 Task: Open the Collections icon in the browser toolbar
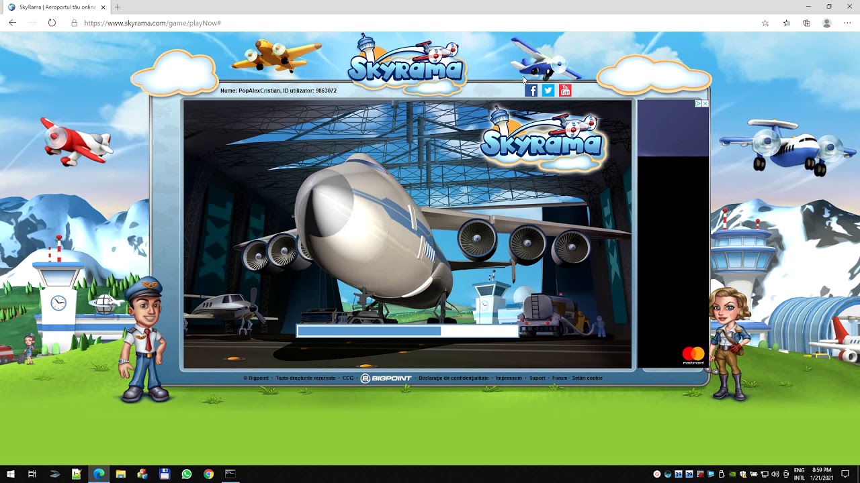point(806,23)
